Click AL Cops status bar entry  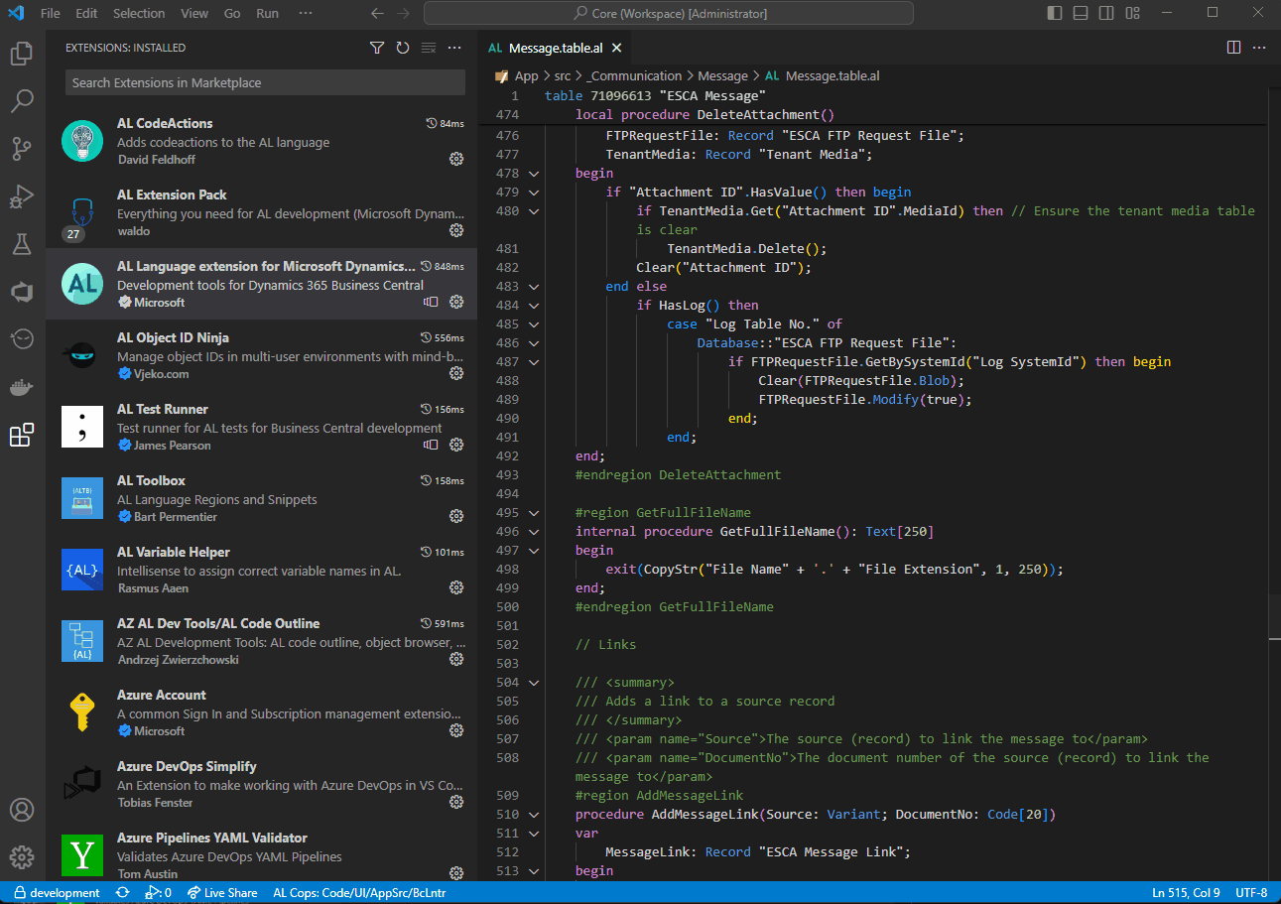[x=359, y=893]
